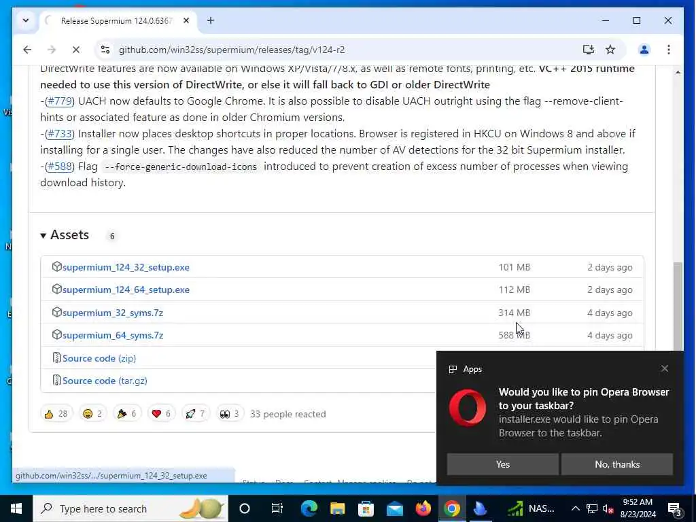Click the laugh emoji reaction
Viewport: 696px width, 522px height.
pos(92,414)
